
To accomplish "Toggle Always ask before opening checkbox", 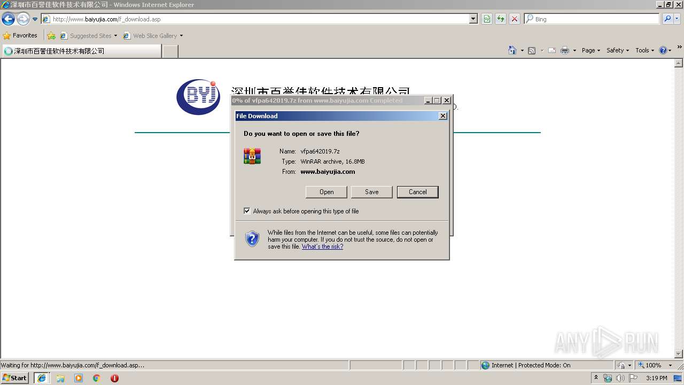I will (x=247, y=211).
